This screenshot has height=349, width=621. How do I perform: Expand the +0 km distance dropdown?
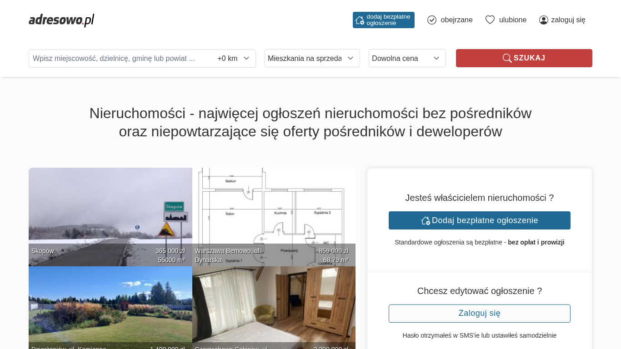pos(234,59)
